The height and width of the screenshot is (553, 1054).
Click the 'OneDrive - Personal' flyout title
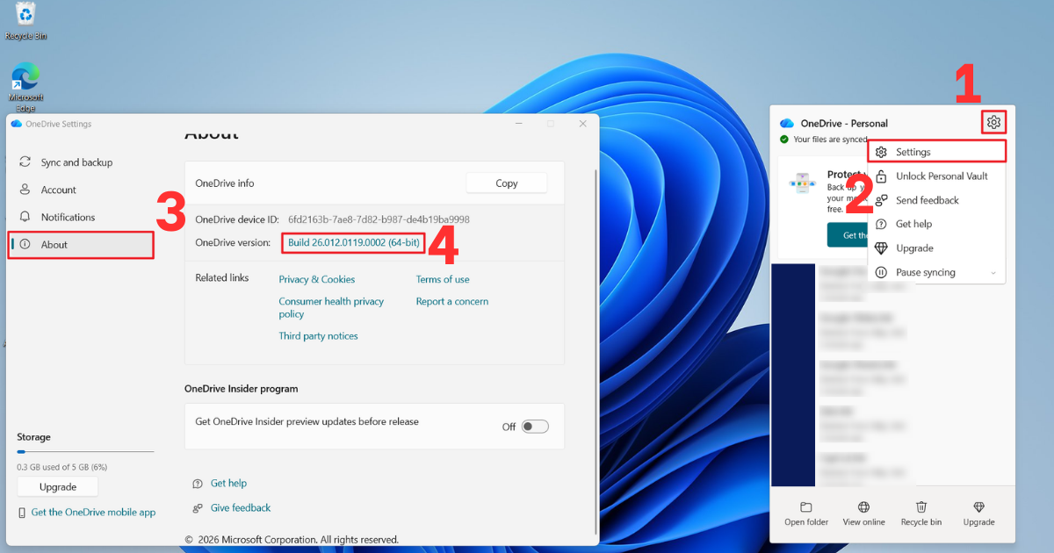click(x=844, y=124)
